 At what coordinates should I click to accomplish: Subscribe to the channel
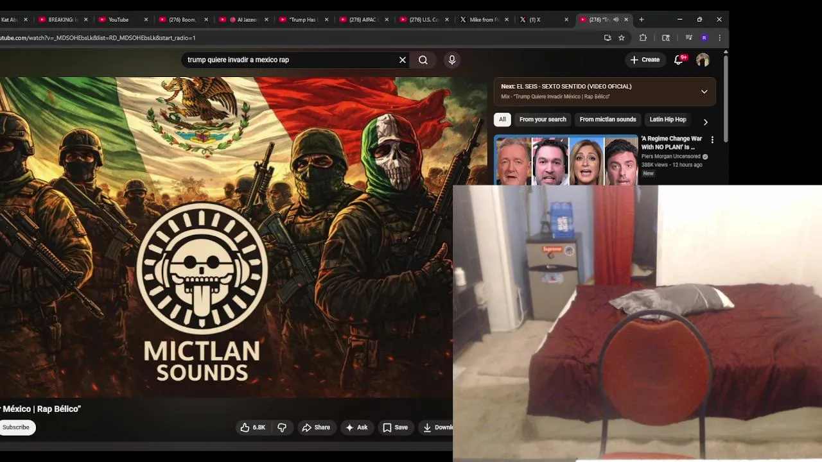point(16,427)
